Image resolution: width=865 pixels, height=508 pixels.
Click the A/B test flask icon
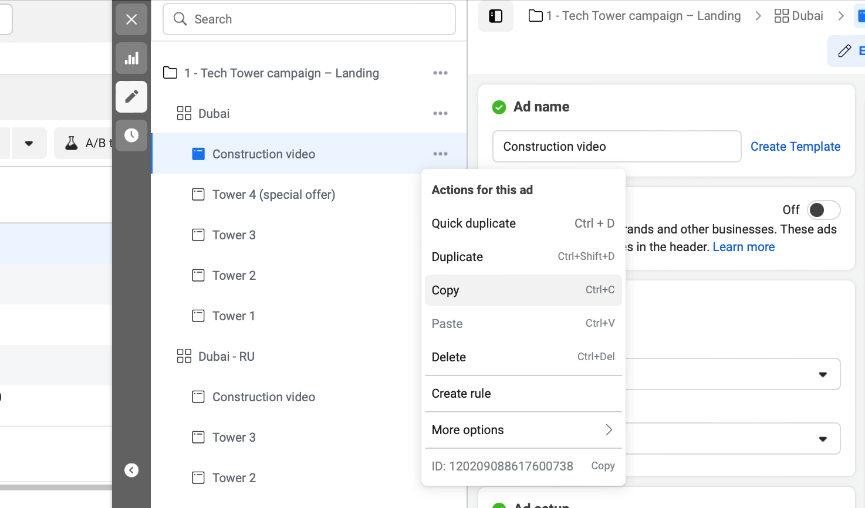[x=72, y=143]
